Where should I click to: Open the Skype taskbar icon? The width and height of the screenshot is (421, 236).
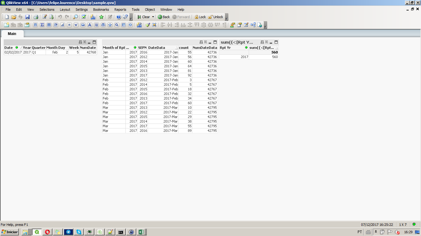(79, 232)
